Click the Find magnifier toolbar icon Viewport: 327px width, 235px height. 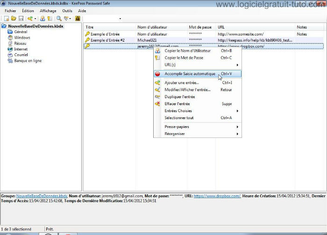59,19
